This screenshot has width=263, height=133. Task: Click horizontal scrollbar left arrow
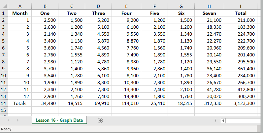(x=223, y=120)
